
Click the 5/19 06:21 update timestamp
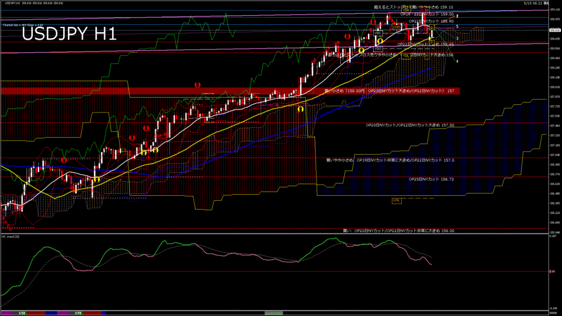[x=536, y=3]
